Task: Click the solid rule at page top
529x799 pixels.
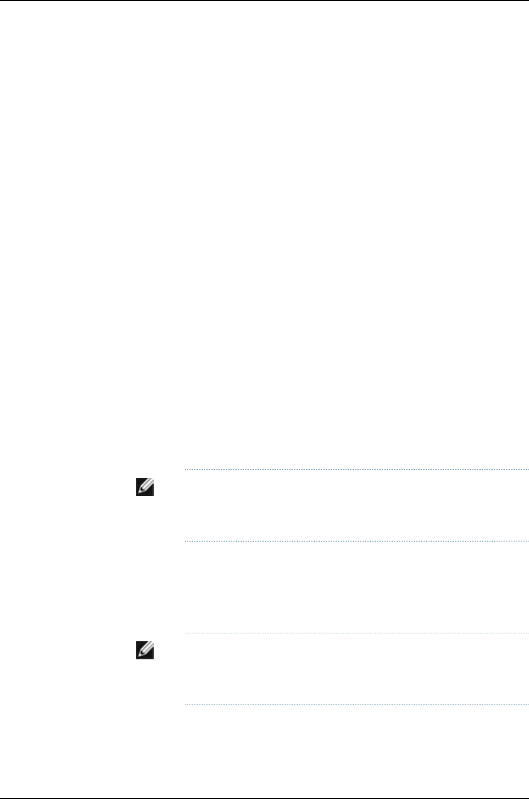Action: (x=264, y=1)
